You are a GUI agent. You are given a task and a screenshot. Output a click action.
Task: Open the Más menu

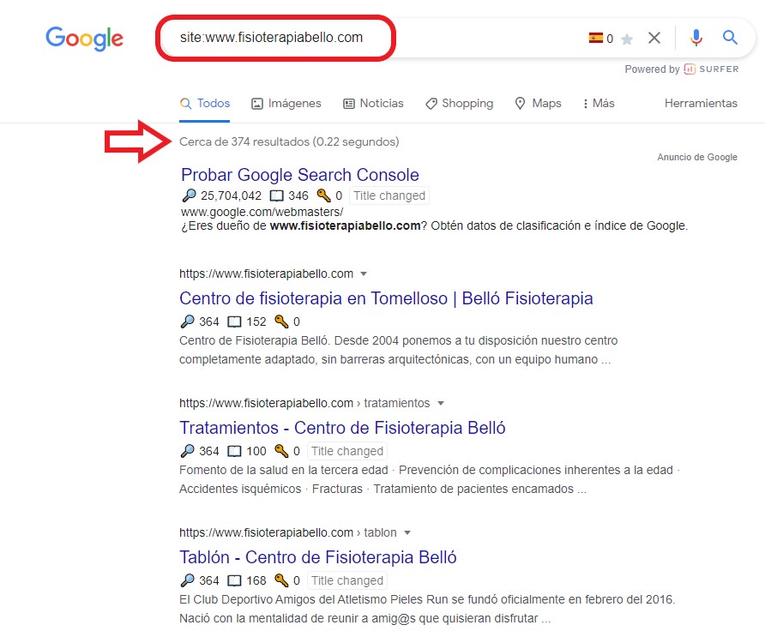click(599, 103)
